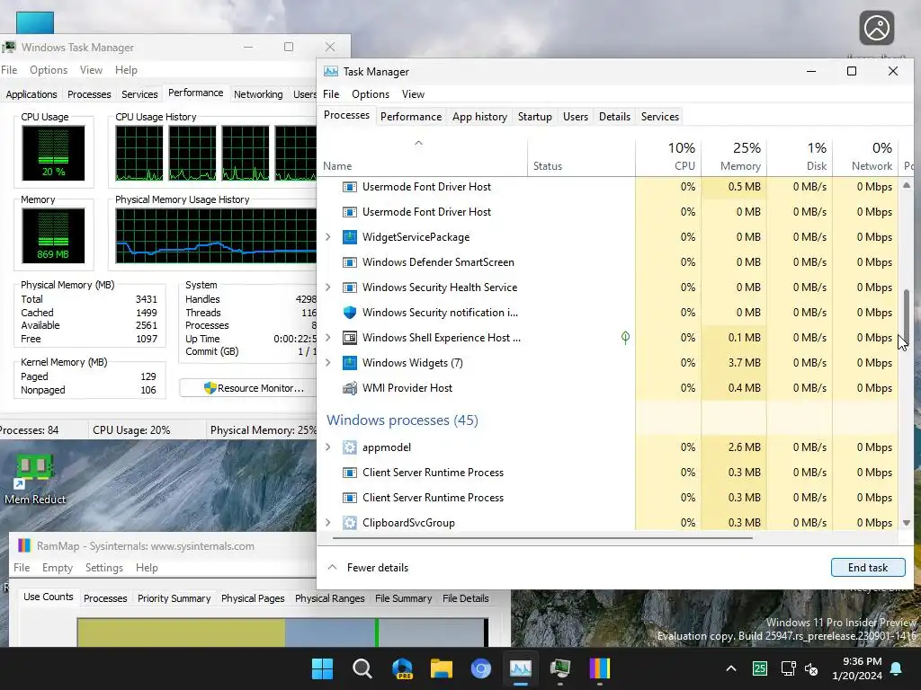Open Settings menu in RamMap
921x690 pixels.
point(104,568)
